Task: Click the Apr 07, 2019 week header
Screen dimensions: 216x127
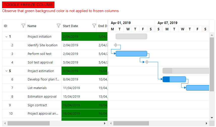Action: [x=167, y=23]
